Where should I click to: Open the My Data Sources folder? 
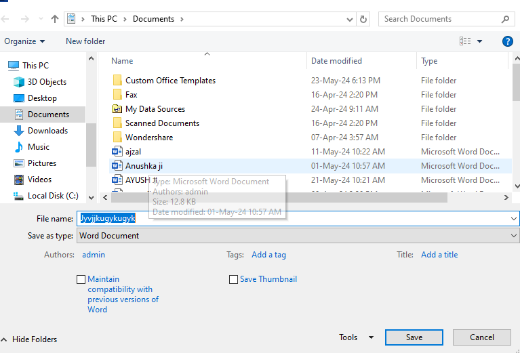[x=155, y=109]
